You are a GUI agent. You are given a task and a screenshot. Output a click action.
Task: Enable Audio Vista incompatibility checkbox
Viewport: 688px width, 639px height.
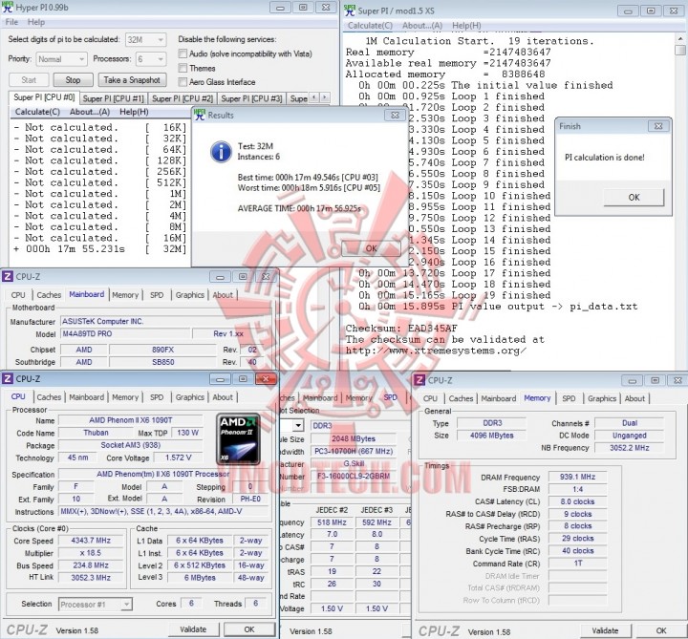click(x=183, y=53)
